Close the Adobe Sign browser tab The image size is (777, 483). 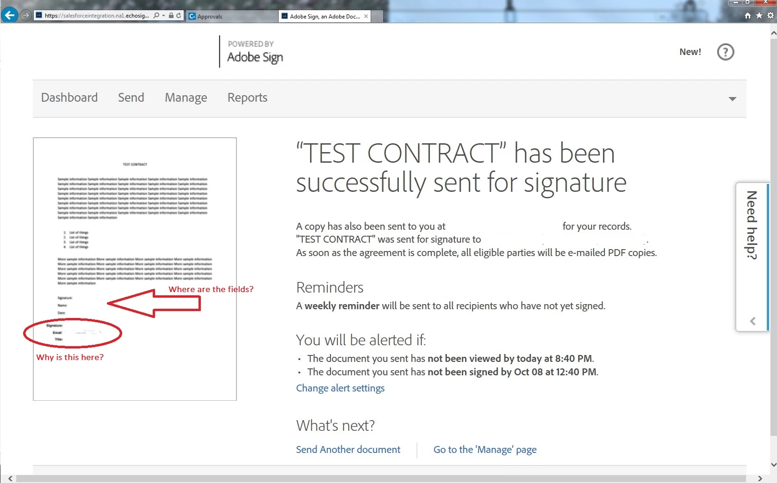pos(366,16)
